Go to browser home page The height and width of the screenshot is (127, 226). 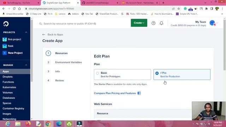coord(19,8)
